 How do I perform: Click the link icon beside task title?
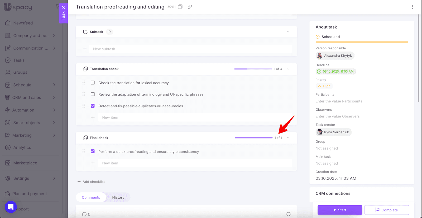pos(190,7)
